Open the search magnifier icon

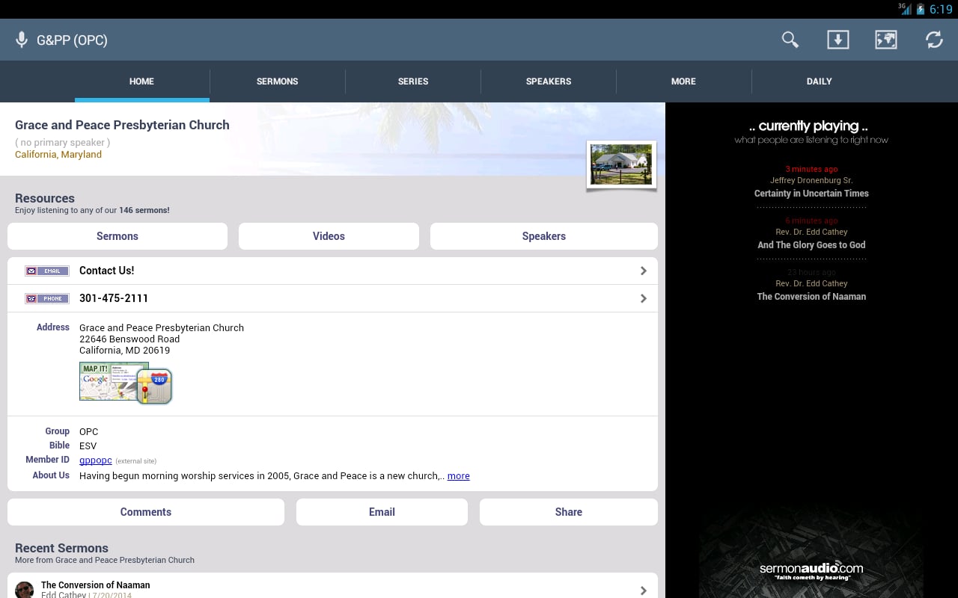790,40
